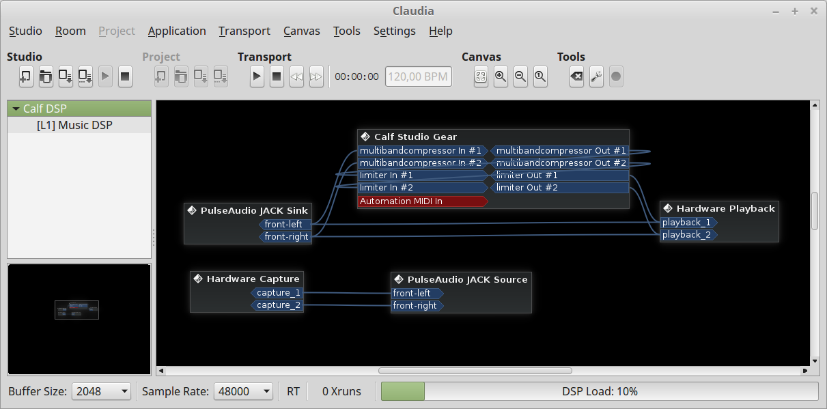Open the Settings menu
Viewport: 827px width, 409px height.
395,31
